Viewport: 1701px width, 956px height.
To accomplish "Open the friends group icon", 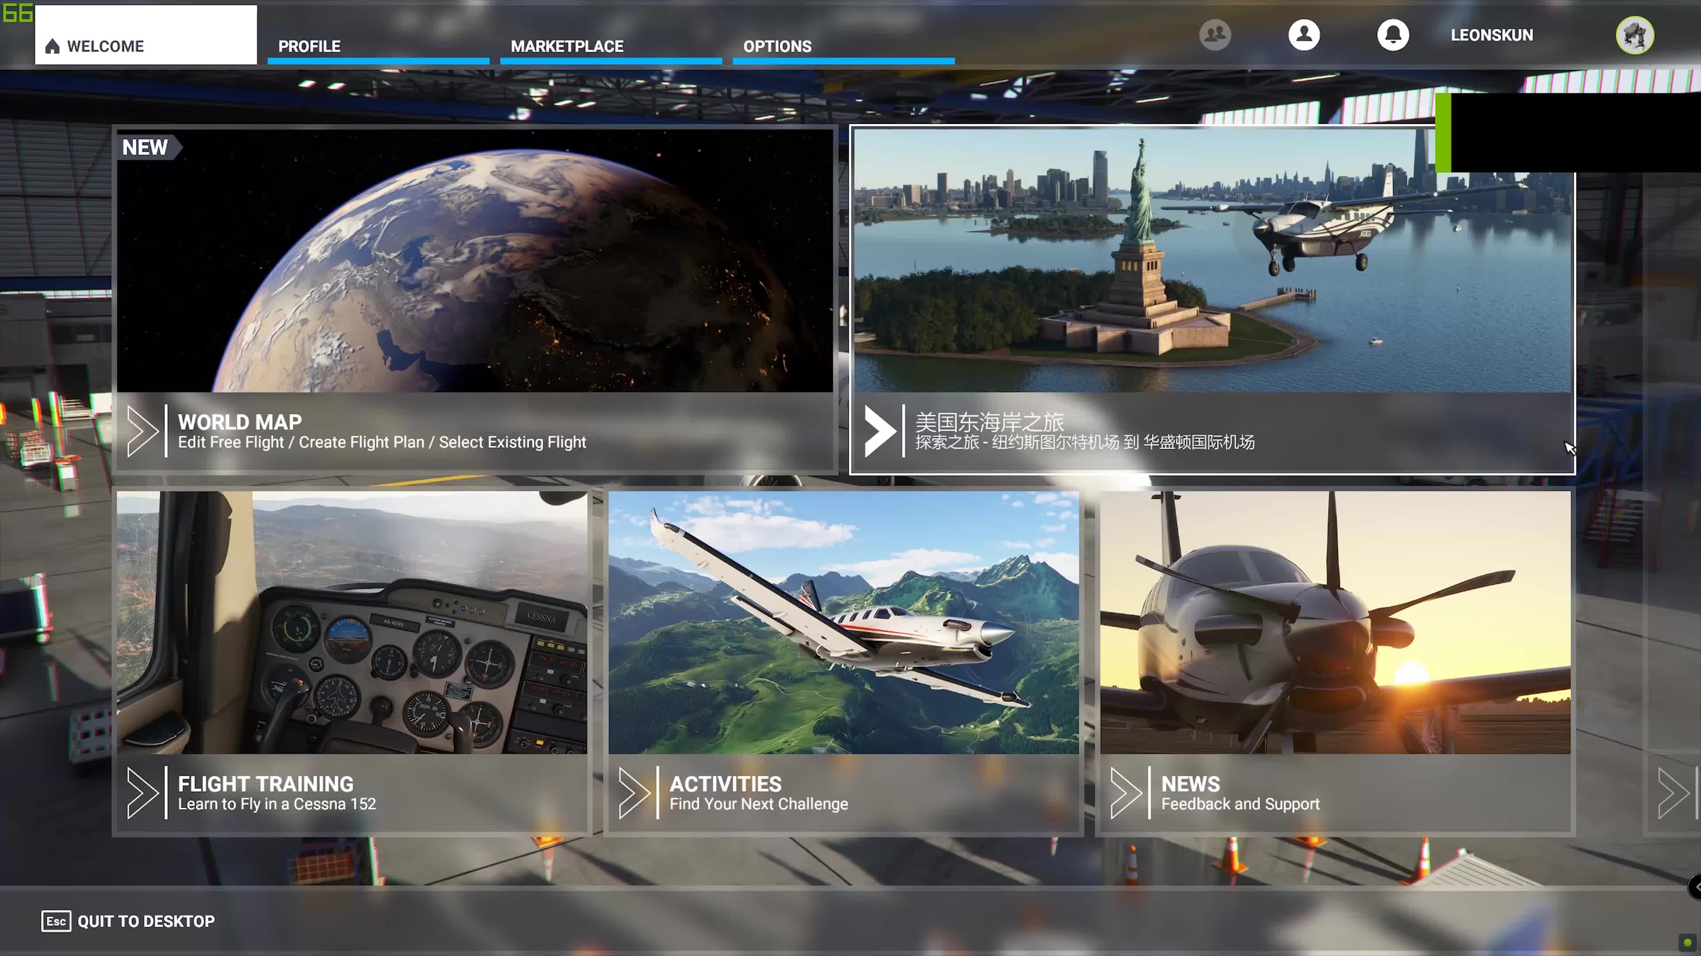I will pyautogui.click(x=1215, y=35).
